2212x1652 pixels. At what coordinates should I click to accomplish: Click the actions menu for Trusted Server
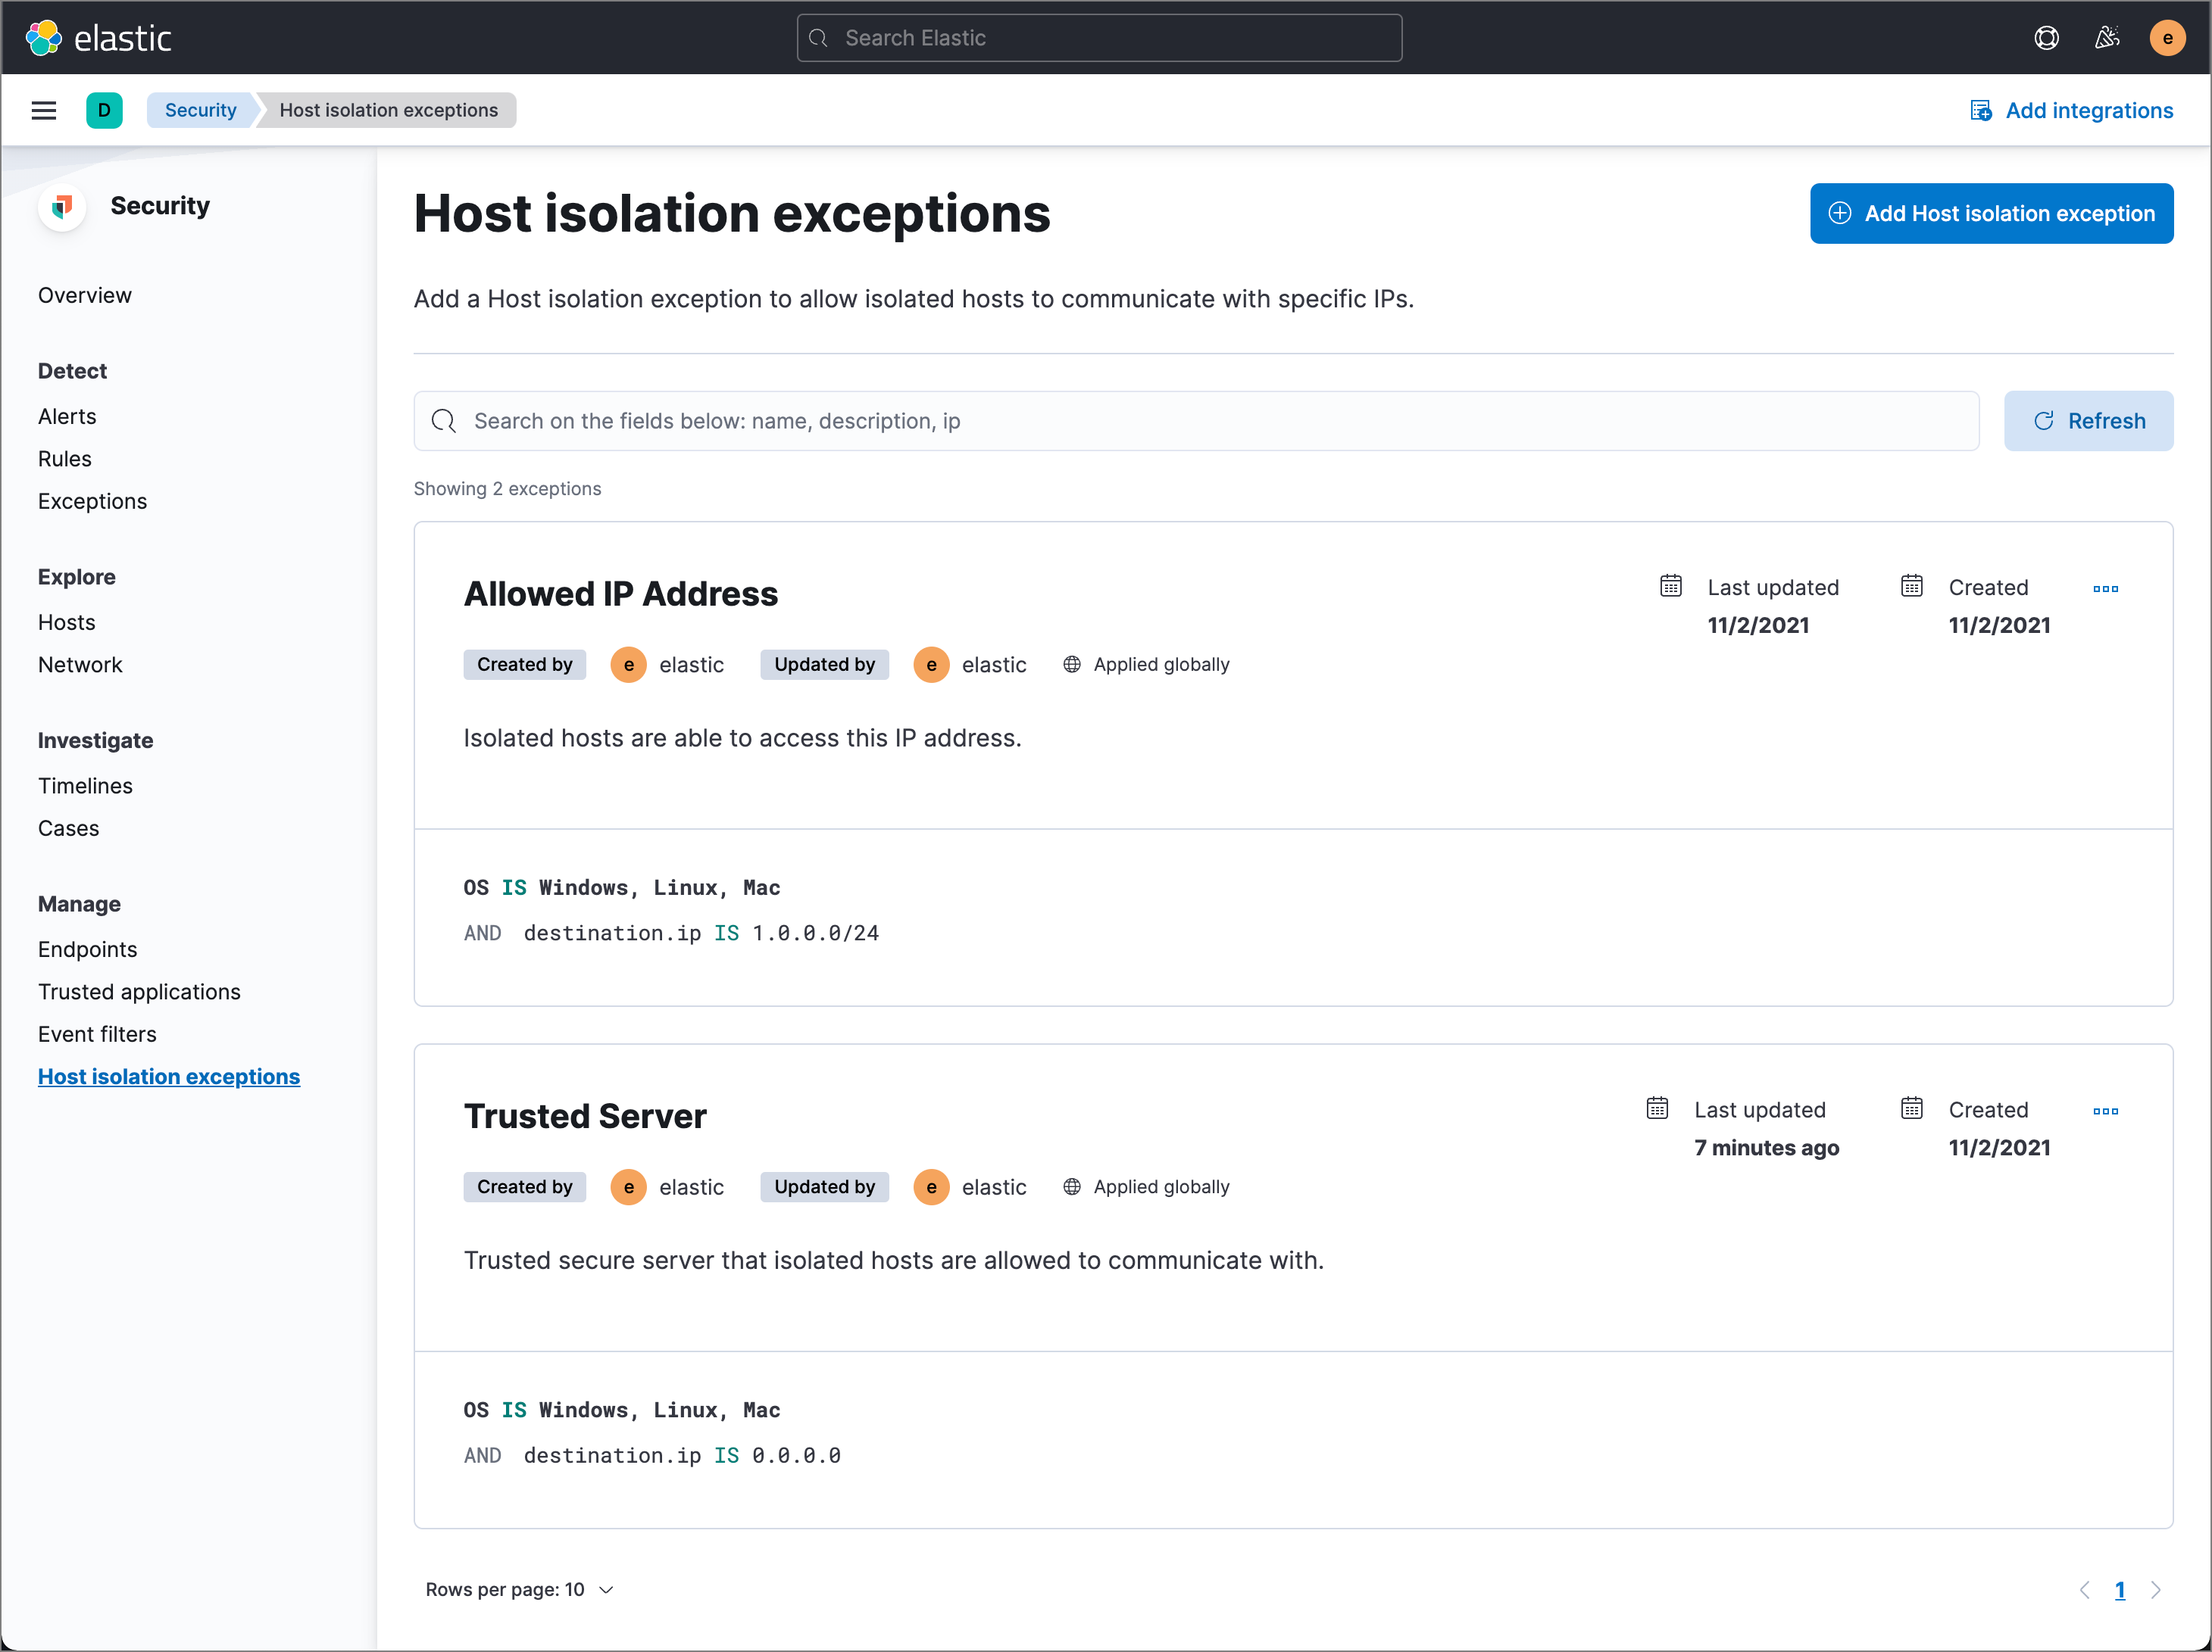2105,1111
